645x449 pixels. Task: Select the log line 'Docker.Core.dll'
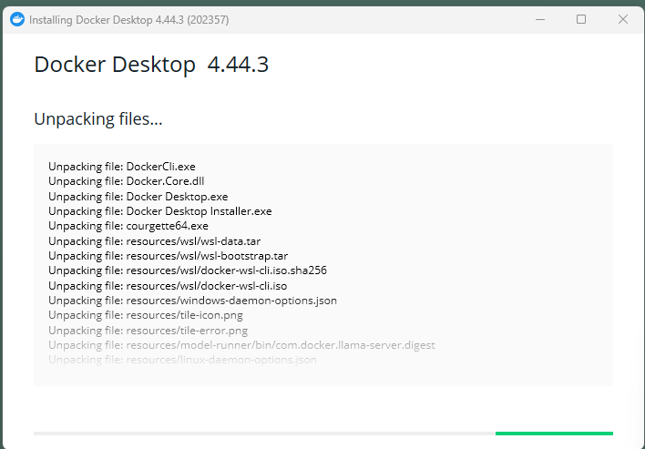pyautogui.click(x=127, y=181)
